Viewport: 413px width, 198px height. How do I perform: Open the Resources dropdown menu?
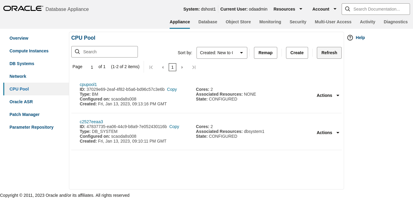(288, 9)
